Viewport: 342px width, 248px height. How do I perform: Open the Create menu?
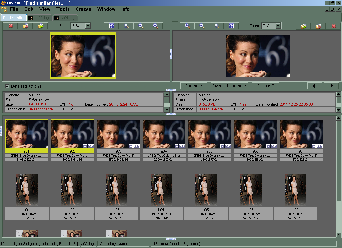[83, 9]
